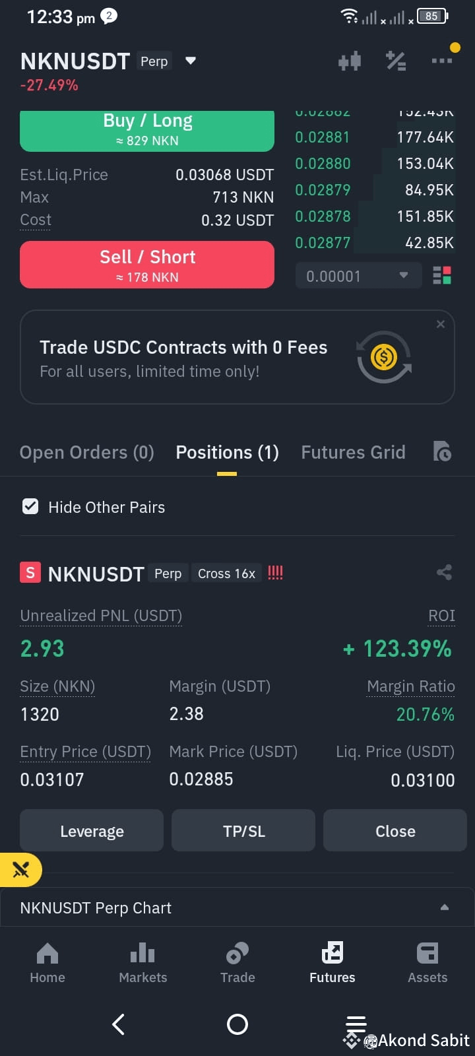Tap the order book layout icon
This screenshot has width=475, height=1056.
442,276
